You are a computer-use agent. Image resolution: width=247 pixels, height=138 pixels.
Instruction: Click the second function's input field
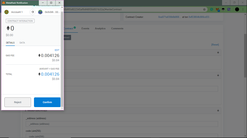141,89
